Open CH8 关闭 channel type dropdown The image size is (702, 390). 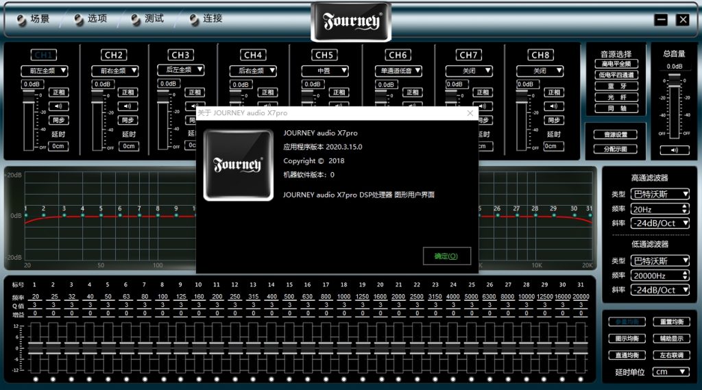coord(540,71)
